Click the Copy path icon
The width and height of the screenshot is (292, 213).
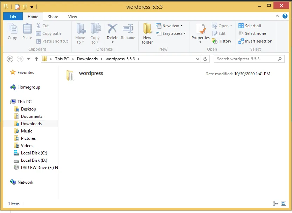[x=39, y=33]
